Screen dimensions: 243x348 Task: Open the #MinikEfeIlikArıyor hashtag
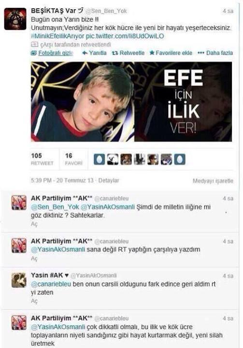tap(57, 36)
